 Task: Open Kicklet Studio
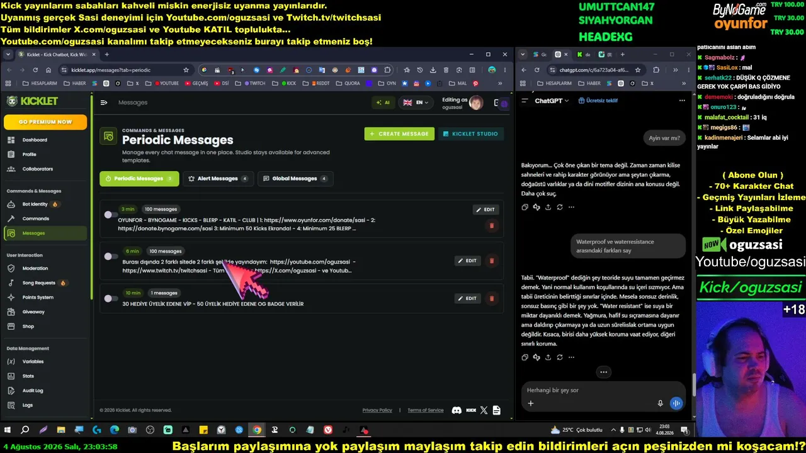tap(470, 134)
